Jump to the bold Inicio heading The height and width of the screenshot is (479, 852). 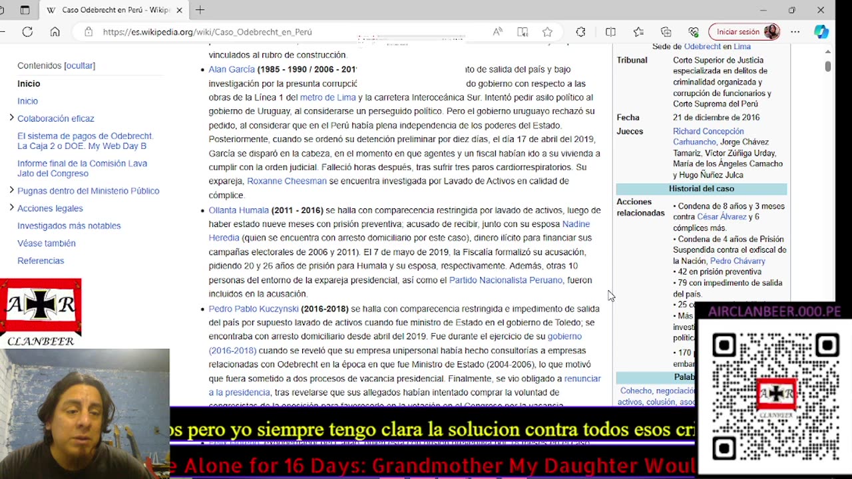[x=29, y=84]
